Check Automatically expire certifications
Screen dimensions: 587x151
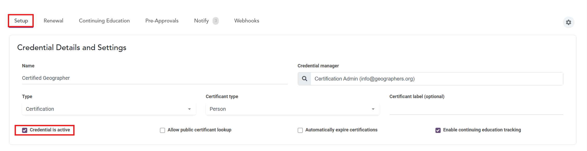click(300, 130)
